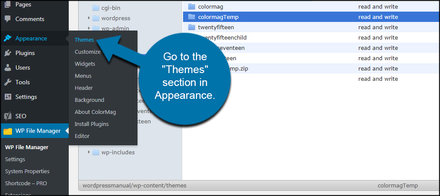
Task: Click the Yoast SEO icon
Action: click(x=8, y=116)
